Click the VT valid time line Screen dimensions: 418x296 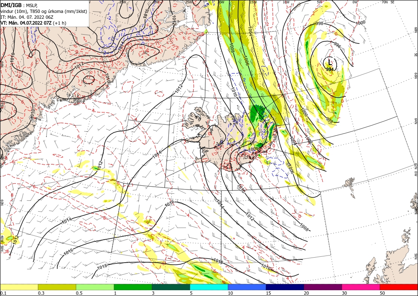pos(33,23)
